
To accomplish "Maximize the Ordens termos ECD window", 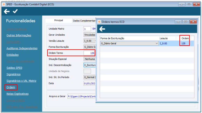I will [186, 22].
